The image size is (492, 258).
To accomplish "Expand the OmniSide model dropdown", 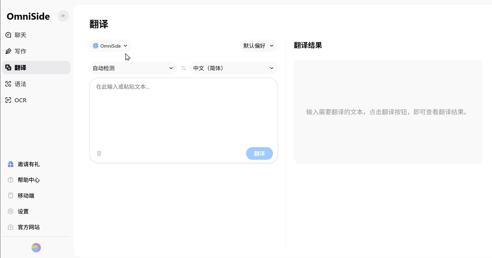I will click(110, 46).
